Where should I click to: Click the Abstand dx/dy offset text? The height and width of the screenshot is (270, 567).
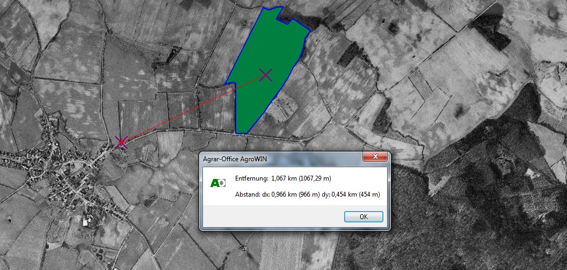pyautogui.click(x=307, y=194)
